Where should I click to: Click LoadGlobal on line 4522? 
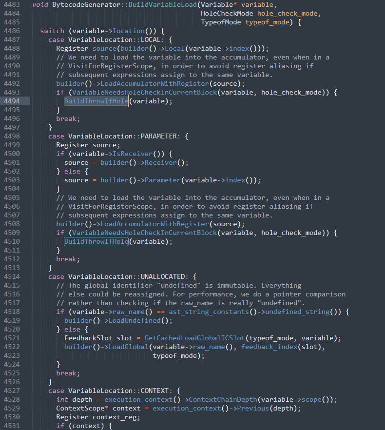point(129,347)
